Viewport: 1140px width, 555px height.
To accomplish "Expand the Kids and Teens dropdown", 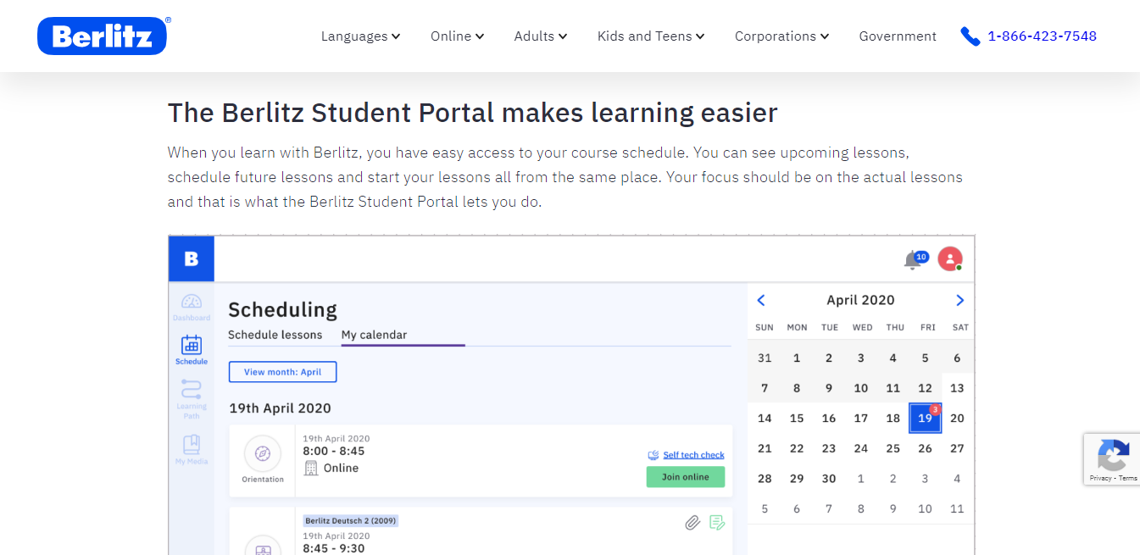I will [x=650, y=36].
